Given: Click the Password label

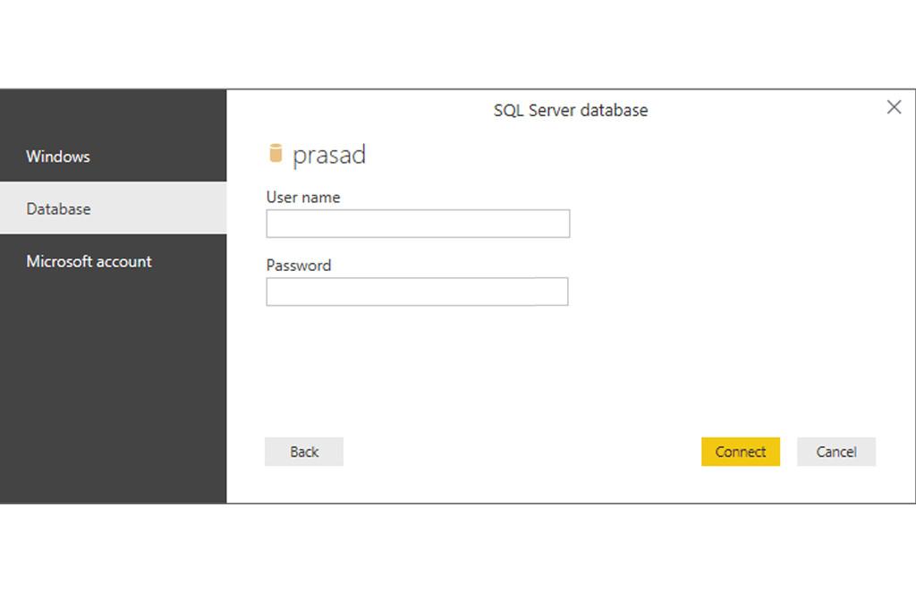Looking at the screenshot, I should pos(299,266).
